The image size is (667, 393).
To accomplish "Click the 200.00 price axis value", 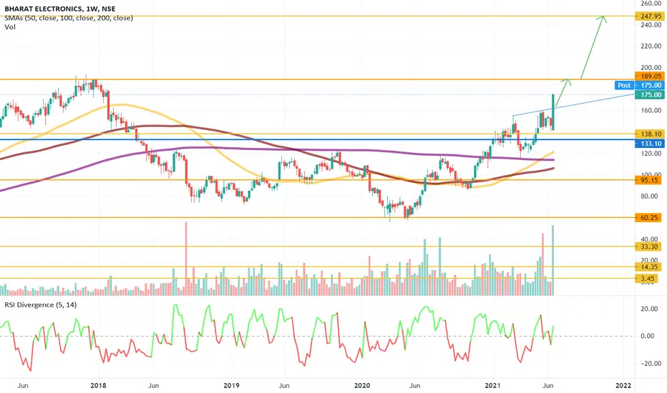I will click(651, 68).
